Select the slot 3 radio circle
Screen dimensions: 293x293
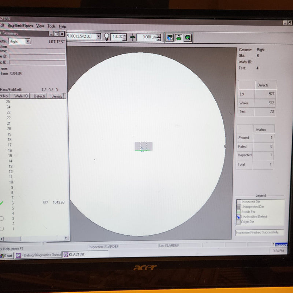[x=2, y=218]
